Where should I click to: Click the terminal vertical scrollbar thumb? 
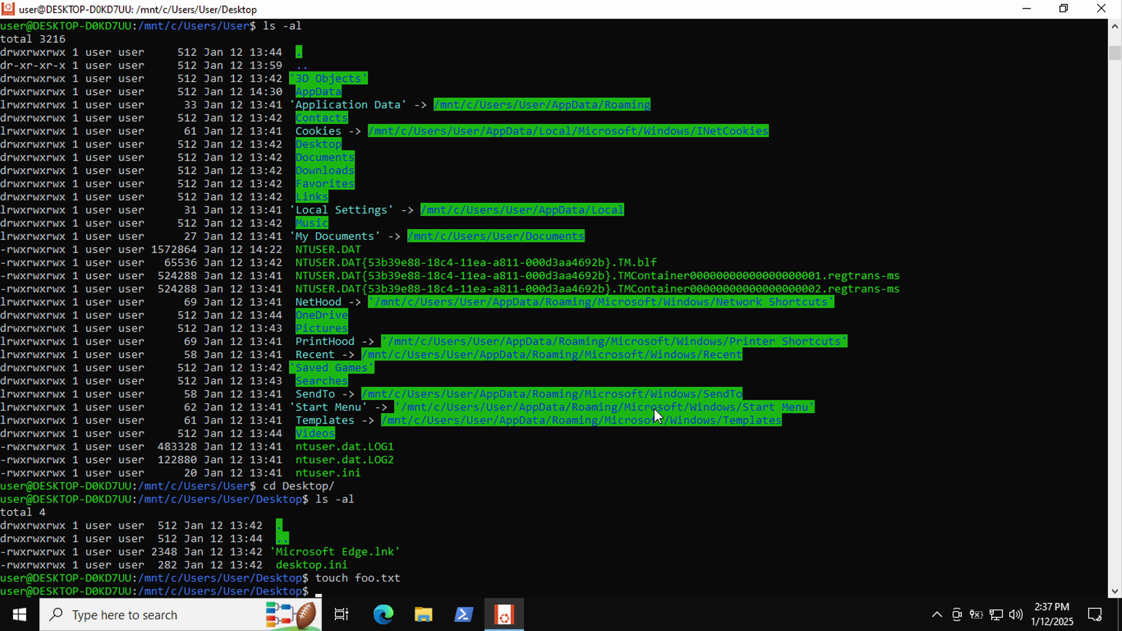coord(1114,53)
